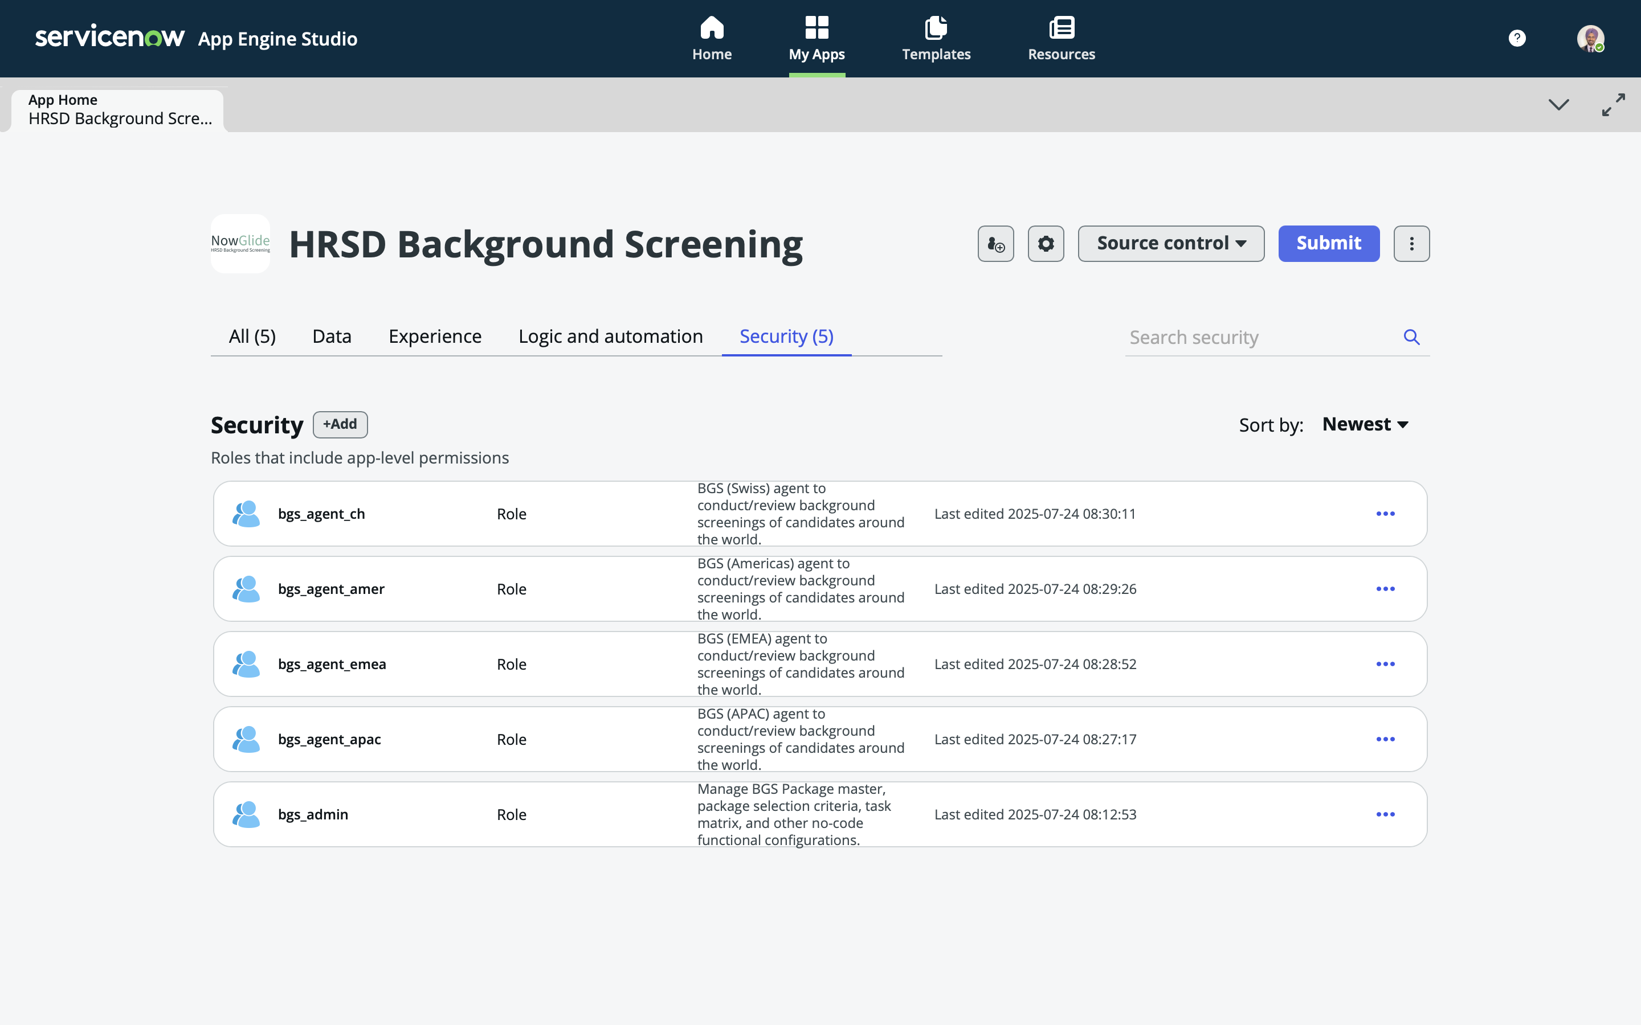Click the add collaborator icon button

pyautogui.click(x=995, y=243)
